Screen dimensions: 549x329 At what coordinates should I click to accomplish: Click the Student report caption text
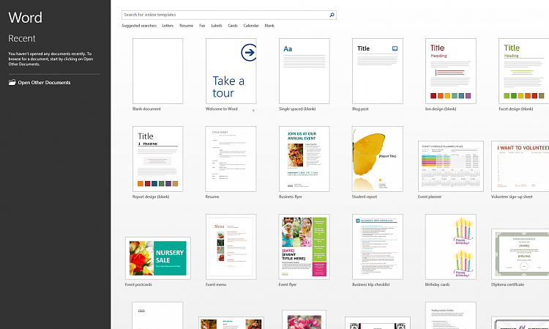pyautogui.click(x=364, y=197)
